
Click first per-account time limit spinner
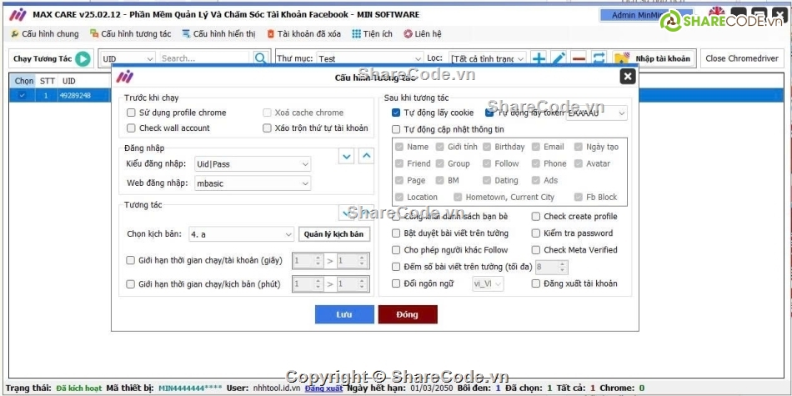[309, 261]
